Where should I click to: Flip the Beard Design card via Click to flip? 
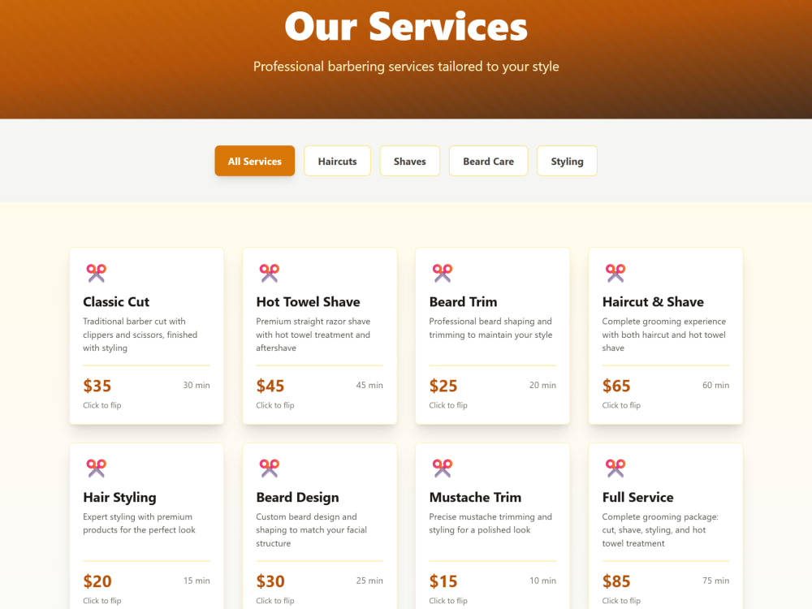[x=275, y=601]
